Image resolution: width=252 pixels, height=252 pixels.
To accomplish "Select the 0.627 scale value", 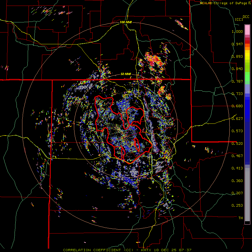I will (x=237, y=119).
